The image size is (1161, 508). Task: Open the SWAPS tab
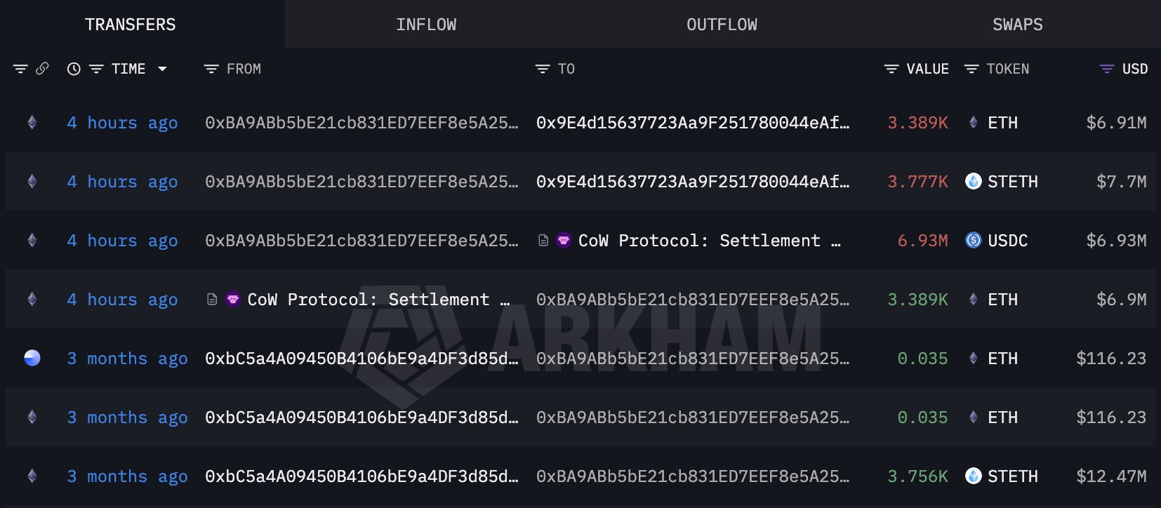[1018, 24]
